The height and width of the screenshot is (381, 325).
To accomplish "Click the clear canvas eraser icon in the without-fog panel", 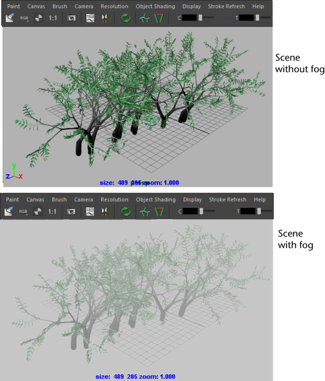I will [10, 18].
